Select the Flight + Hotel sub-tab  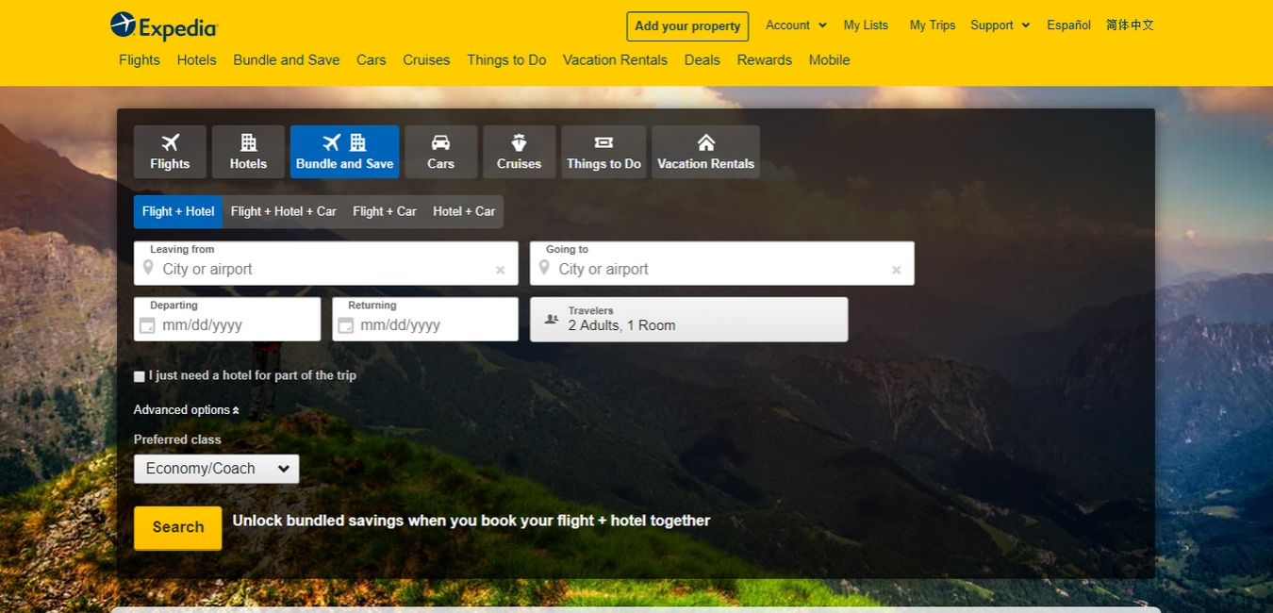click(x=178, y=211)
